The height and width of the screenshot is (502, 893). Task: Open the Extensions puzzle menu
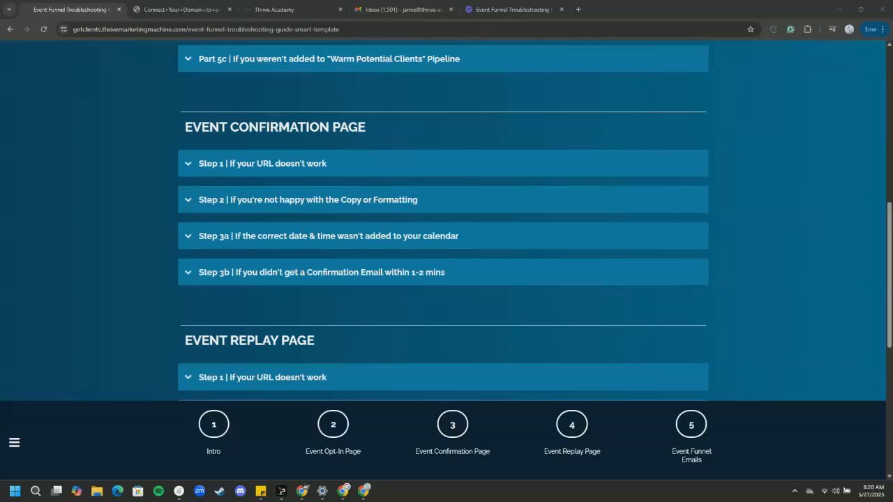coord(808,29)
